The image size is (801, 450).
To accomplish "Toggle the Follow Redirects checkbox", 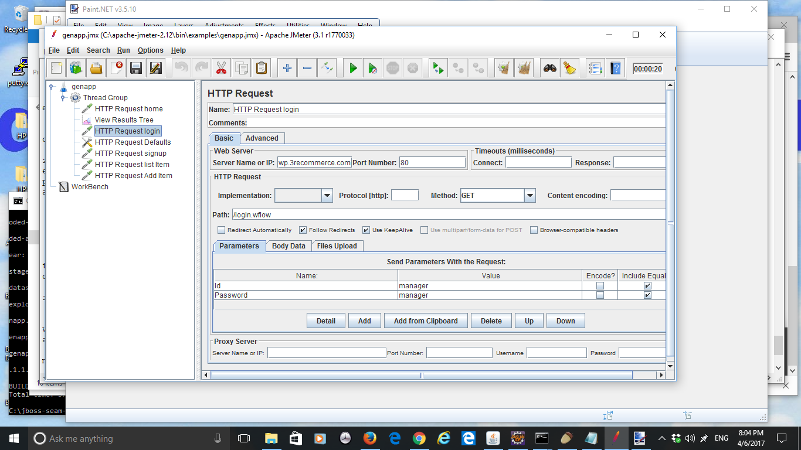I will pyautogui.click(x=303, y=230).
